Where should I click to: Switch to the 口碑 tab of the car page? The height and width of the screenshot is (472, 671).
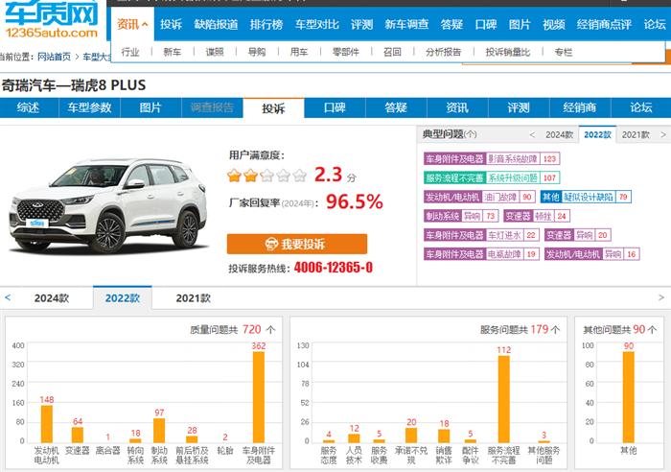pos(335,107)
